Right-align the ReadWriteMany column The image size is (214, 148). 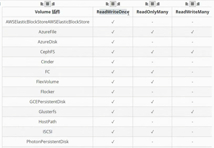pyautogui.click(x=198, y=4)
